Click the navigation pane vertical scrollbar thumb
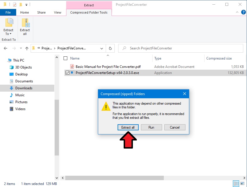The image size is (247, 187). pyautogui.click(x=57, y=128)
